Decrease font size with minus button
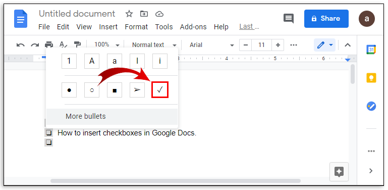The image size is (388, 190). coord(246,45)
